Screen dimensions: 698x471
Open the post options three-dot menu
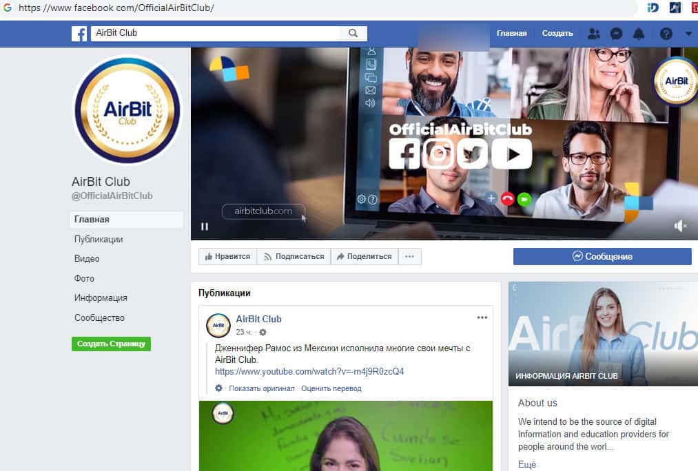point(482,317)
